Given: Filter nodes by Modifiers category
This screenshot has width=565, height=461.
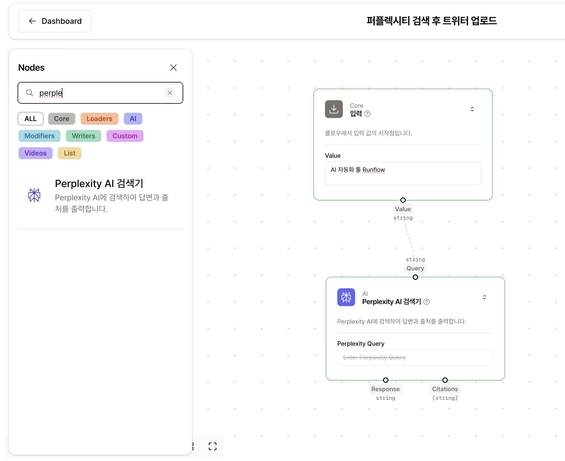Looking at the screenshot, I should (39, 136).
